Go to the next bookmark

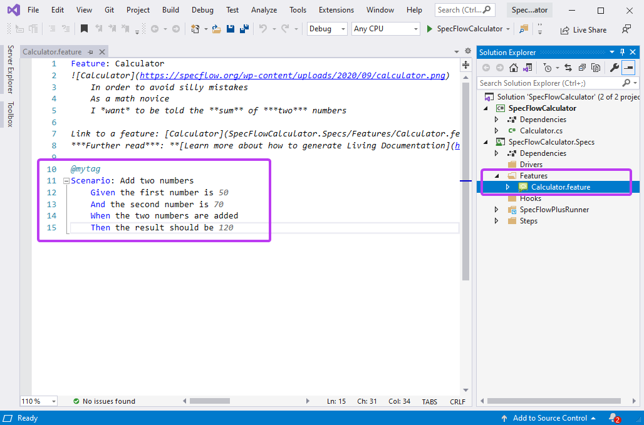point(112,29)
